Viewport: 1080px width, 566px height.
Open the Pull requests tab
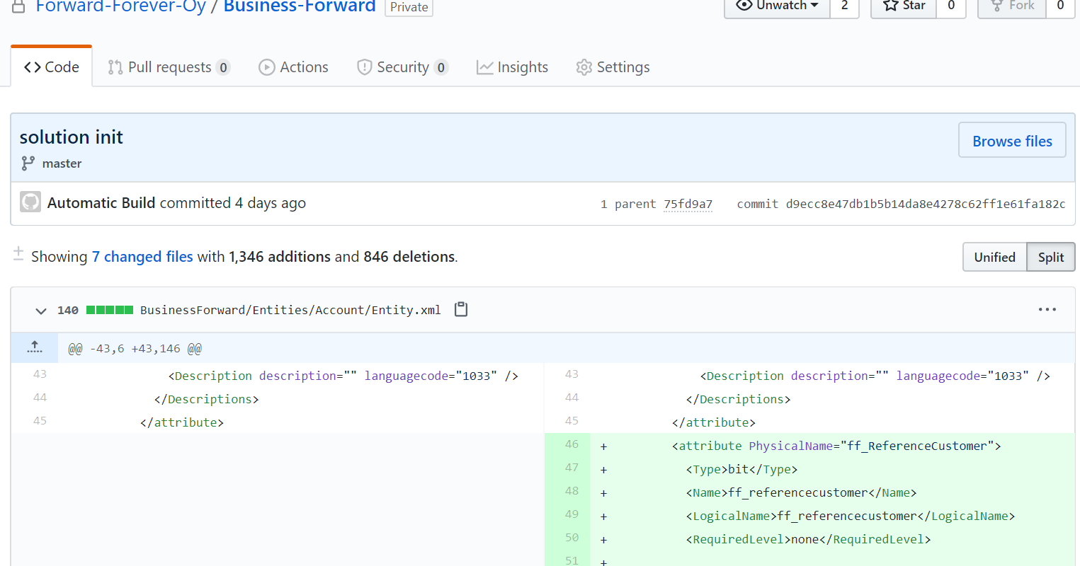[x=169, y=67]
